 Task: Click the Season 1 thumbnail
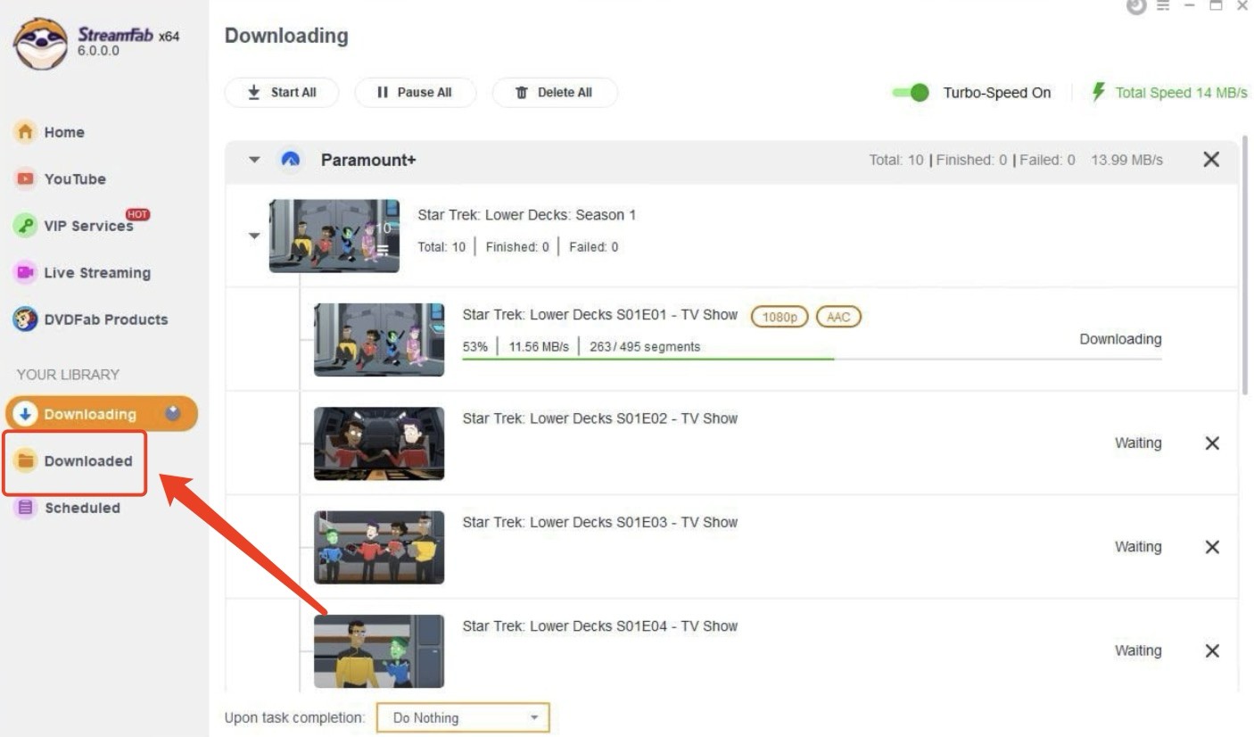coord(334,236)
